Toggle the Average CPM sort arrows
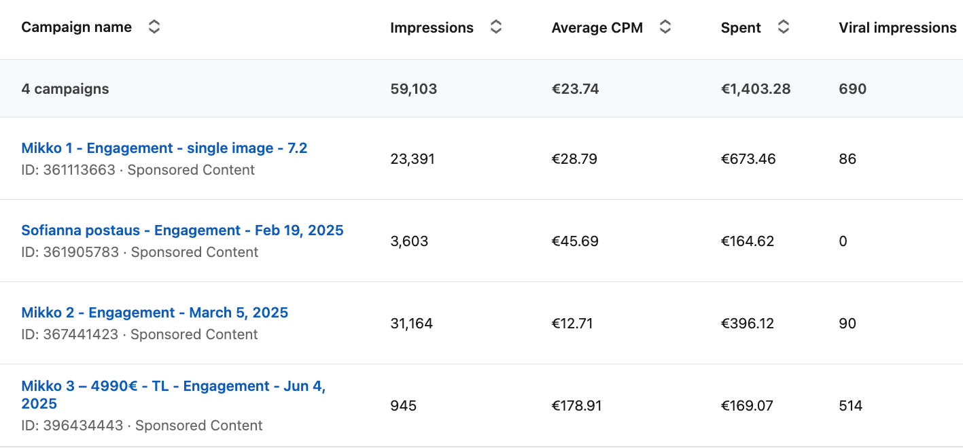 pyautogui.click(x=665, y=27)
